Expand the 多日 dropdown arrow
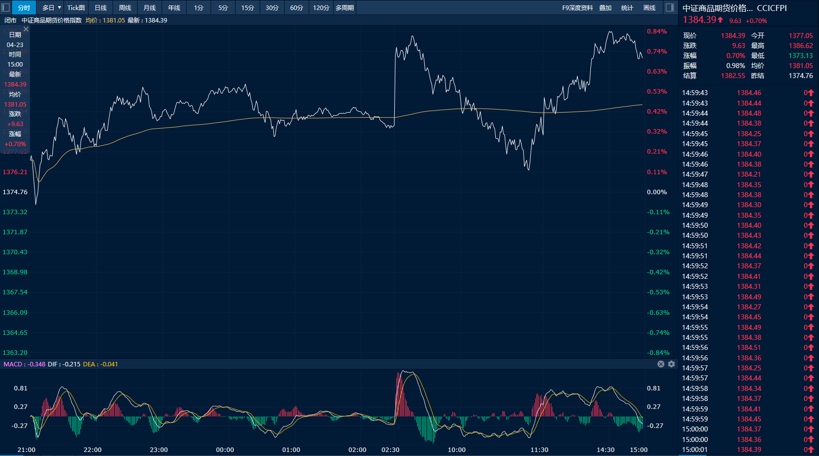 (60, 8)
